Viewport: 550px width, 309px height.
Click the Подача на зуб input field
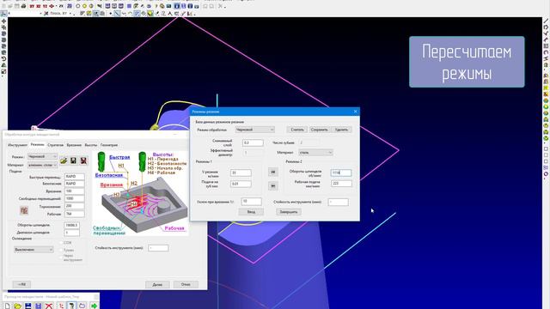tap(241, 184)
